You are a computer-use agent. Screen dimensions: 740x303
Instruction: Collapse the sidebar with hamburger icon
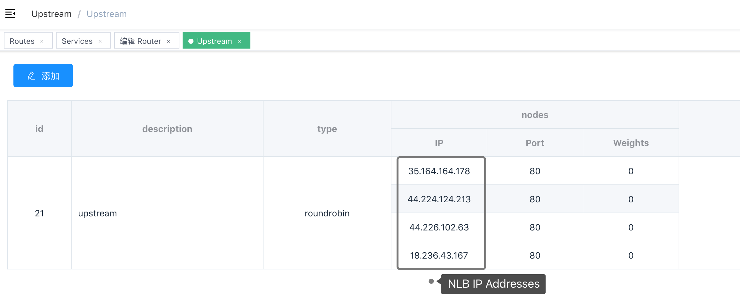pos(10,14)
